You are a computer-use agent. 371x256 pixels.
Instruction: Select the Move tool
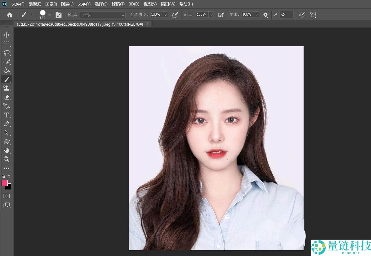point(7,35)
